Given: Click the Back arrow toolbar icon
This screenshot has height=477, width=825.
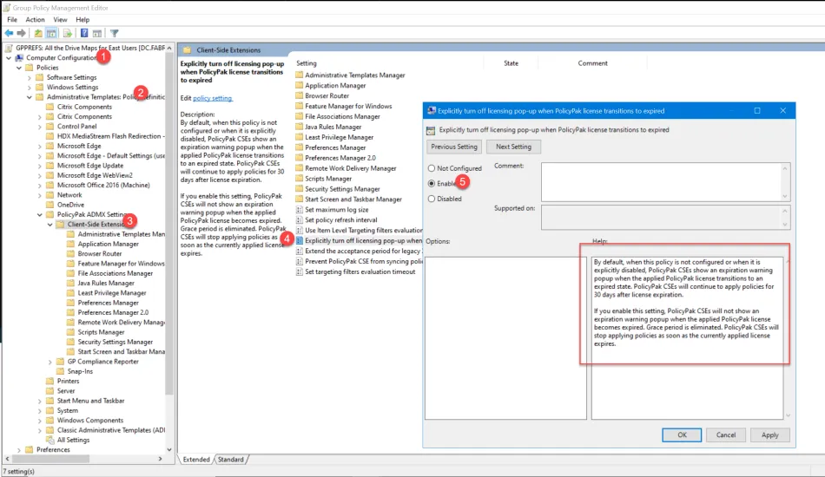Looking at the screenshot, I should pyautogui.click(x=10, y=33).
